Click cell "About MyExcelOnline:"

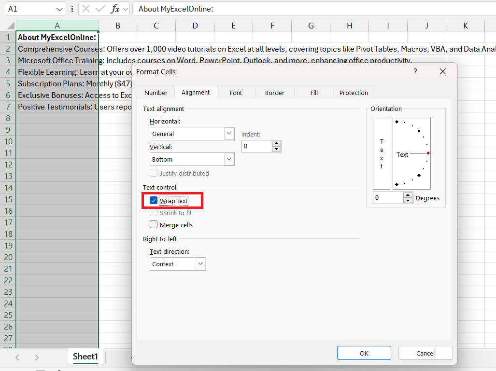(x=57, y=37)
